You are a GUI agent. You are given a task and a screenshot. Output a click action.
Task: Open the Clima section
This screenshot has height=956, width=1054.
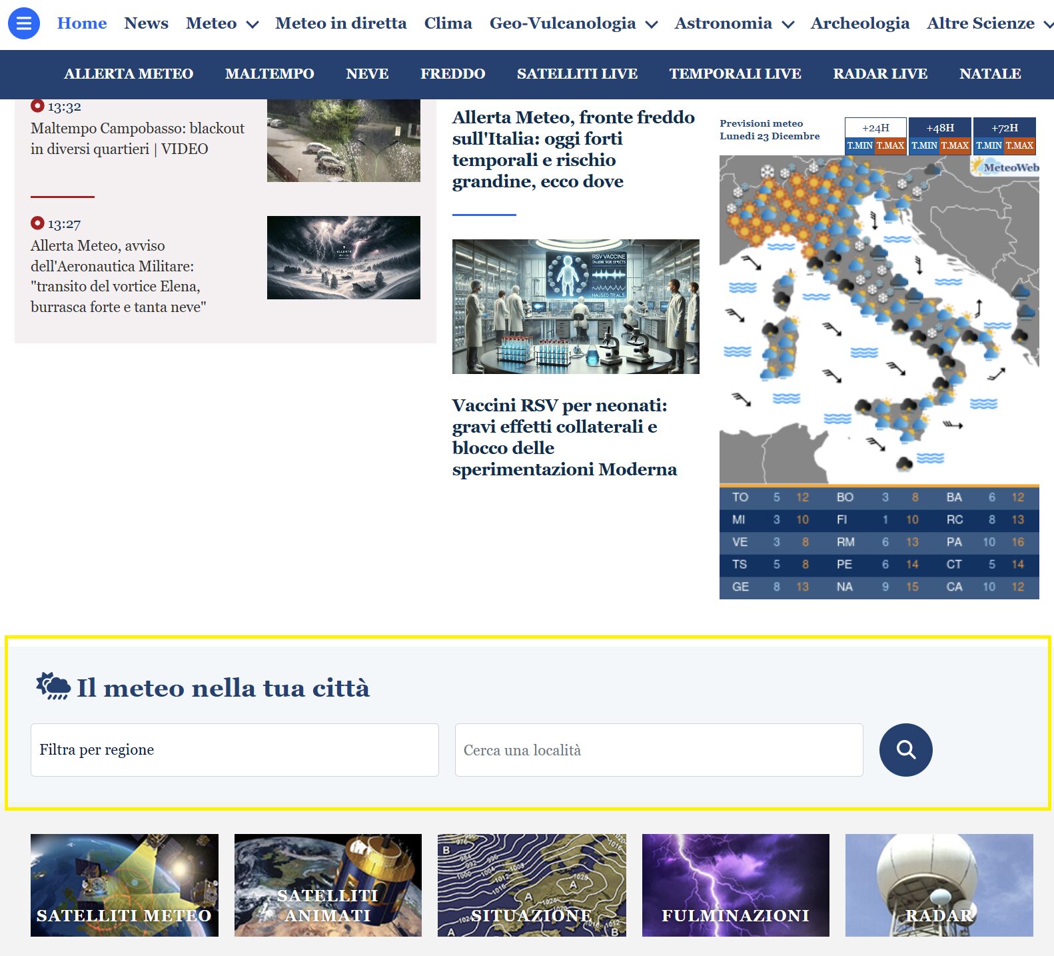(x=448, y=23)
